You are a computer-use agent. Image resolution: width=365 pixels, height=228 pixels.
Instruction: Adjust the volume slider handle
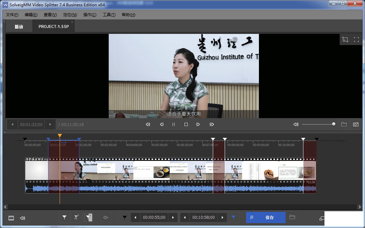(334, 124)
